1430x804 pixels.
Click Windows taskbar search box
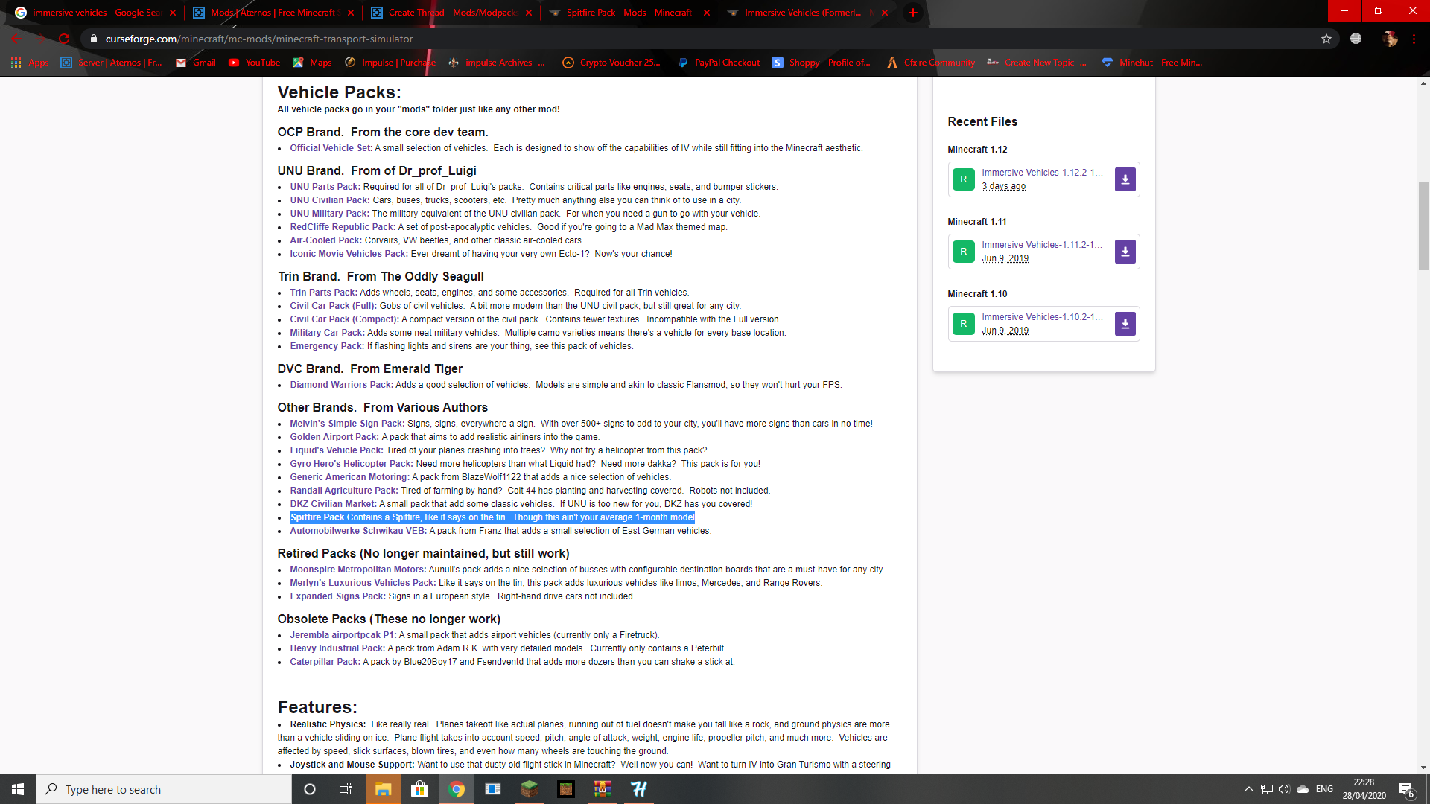[164, 789]
